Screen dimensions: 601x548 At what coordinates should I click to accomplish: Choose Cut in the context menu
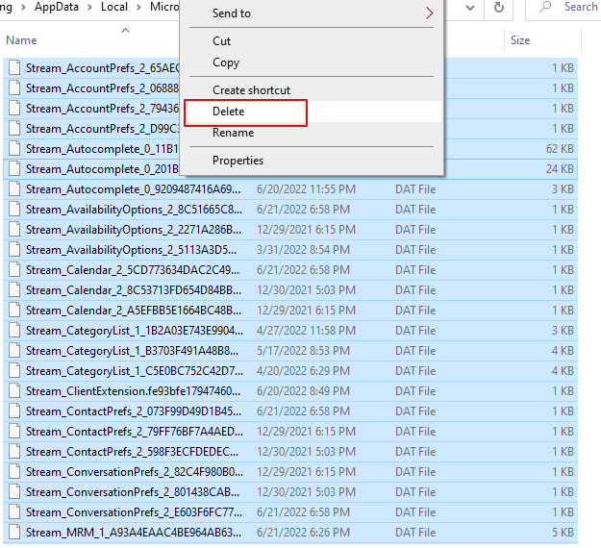click(x=221, y=41)
